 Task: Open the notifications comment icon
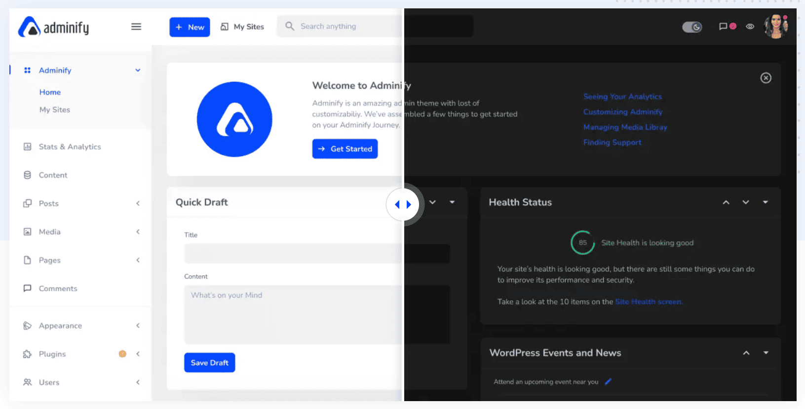[723, 27]
